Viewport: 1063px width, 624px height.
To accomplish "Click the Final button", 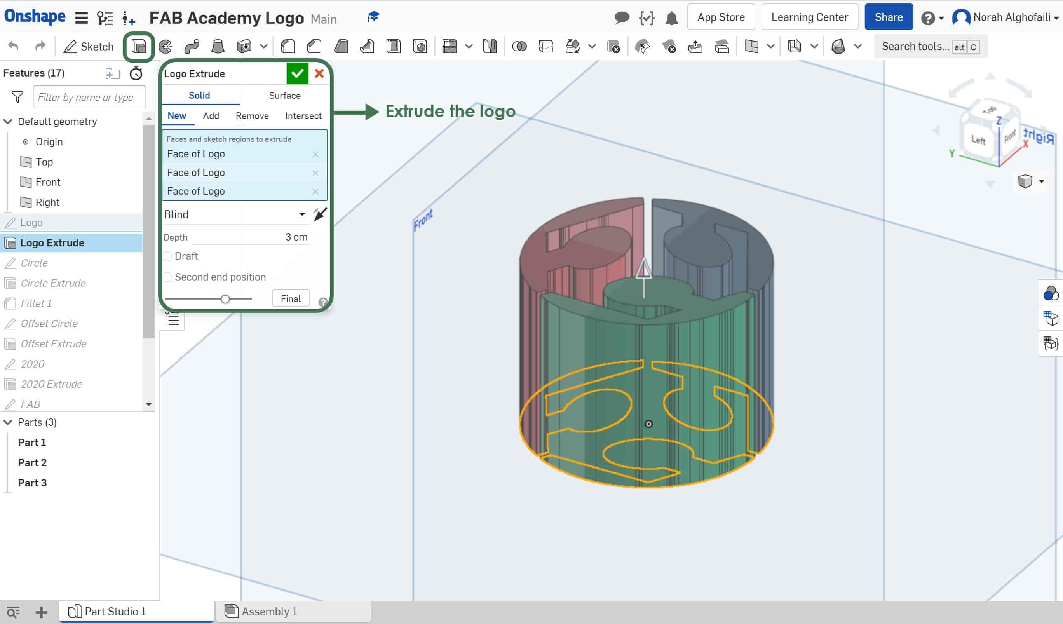I will click(x=291, y=299).
